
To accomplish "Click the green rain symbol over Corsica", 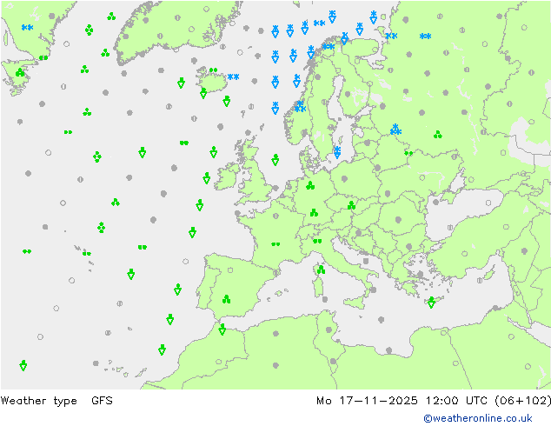I will pyautogui.click(x=321, y=270).
